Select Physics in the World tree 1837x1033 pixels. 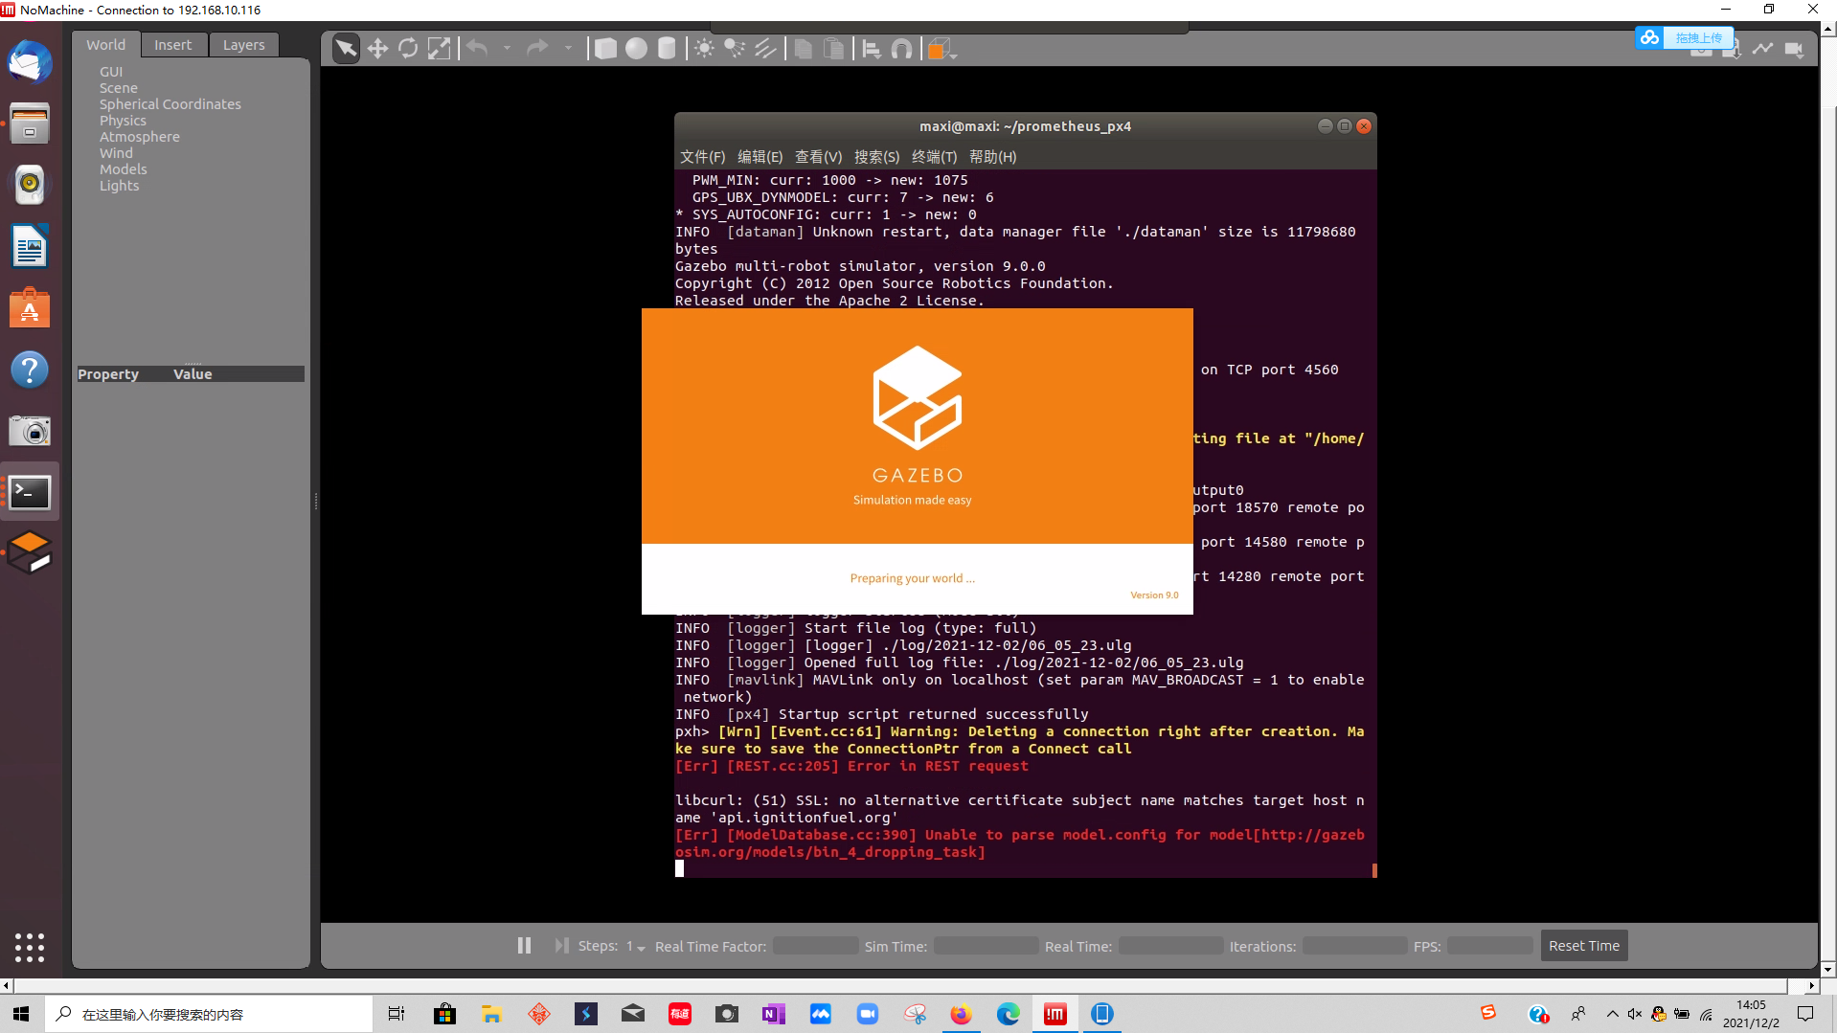pos(123,121)
